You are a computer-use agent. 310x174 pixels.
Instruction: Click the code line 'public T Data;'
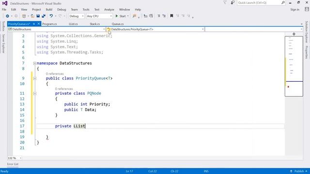(x=80, y=110)
